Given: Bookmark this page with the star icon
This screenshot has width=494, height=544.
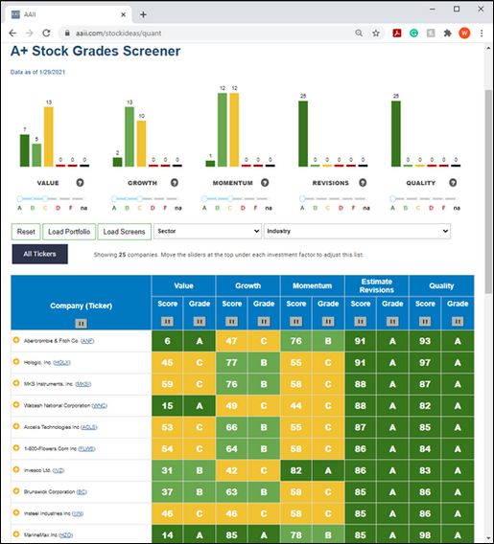Looking at the screenshot, I should click(x=376, y=34).
